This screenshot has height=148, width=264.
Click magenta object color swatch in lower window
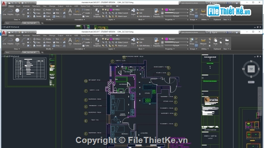point(167,39)
